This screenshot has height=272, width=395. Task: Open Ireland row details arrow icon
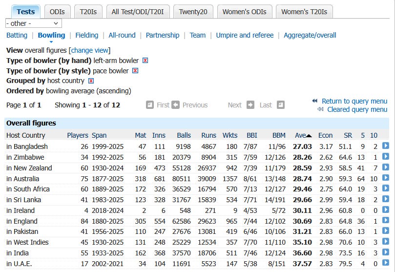coord(385,209)
